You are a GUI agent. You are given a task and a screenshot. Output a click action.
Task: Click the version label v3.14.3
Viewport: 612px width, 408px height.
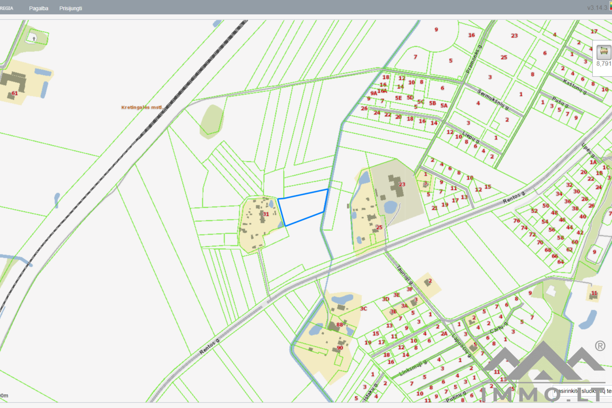(597, 8)
